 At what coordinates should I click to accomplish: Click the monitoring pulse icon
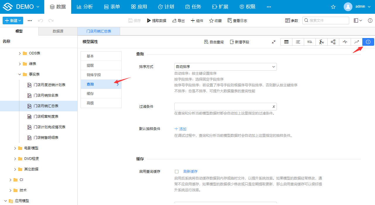click(345, 42)
